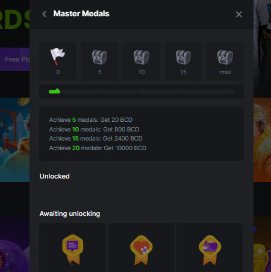This screenshot has width=271, height=272.
Task: Select the white flag milestone at 0
Action: (58, 57)
